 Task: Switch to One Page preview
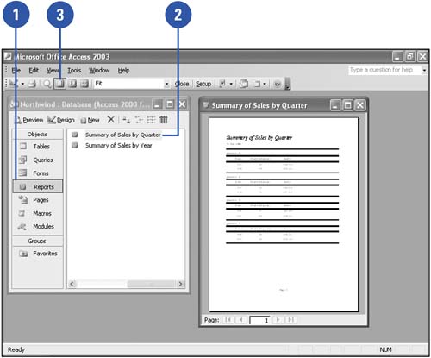(59, 84)
